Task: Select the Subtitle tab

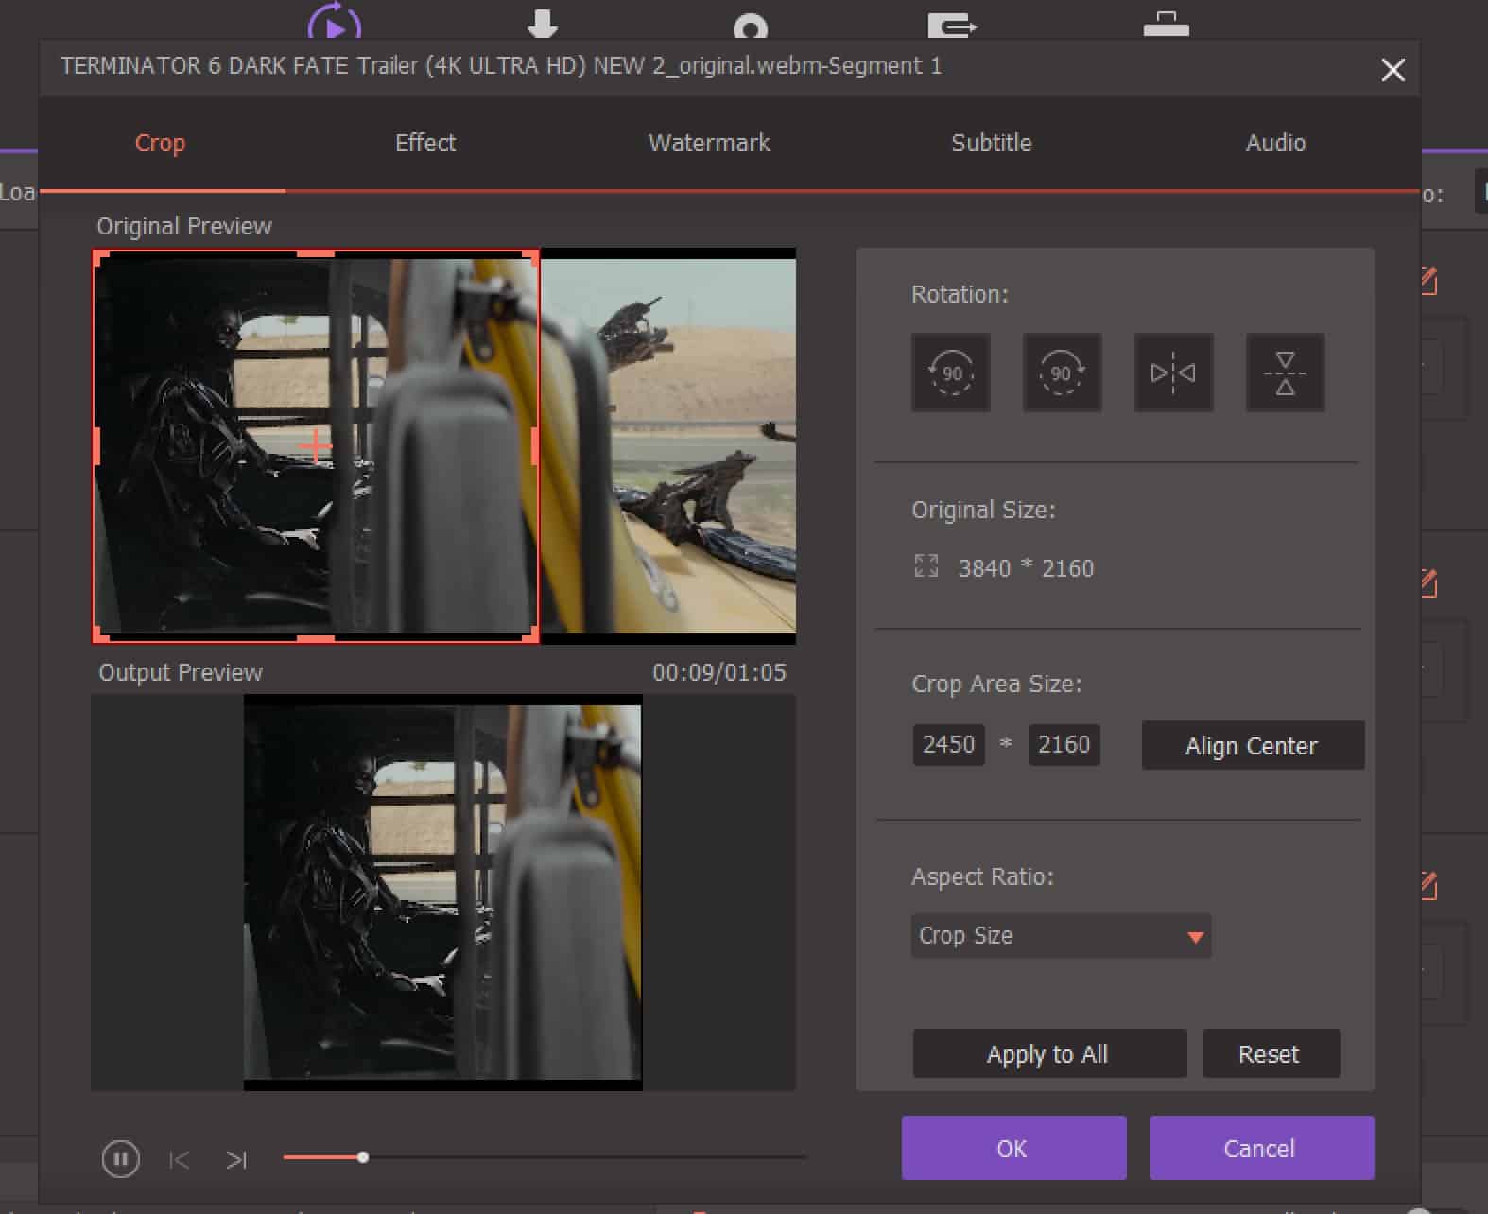Action: (992, 143)
